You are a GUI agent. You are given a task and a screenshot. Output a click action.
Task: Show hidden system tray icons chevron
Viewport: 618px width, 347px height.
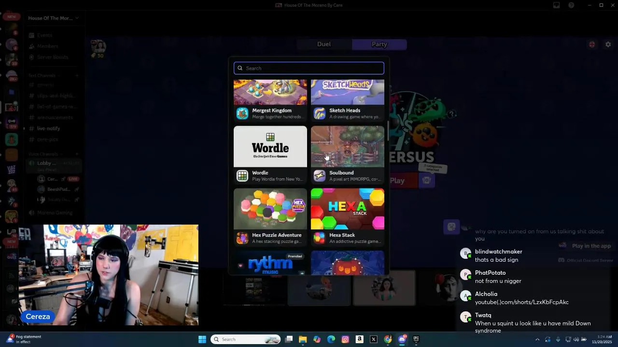point(537,339)
